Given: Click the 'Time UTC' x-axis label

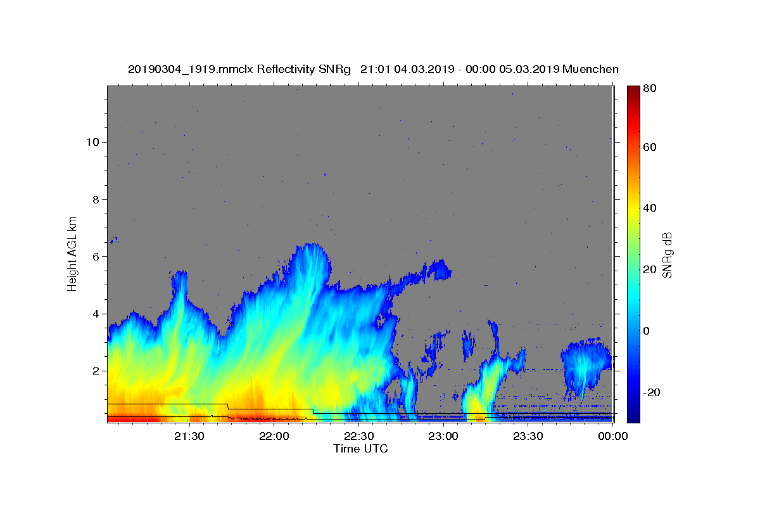Looking at the screenshot, I should coord(360,449).
